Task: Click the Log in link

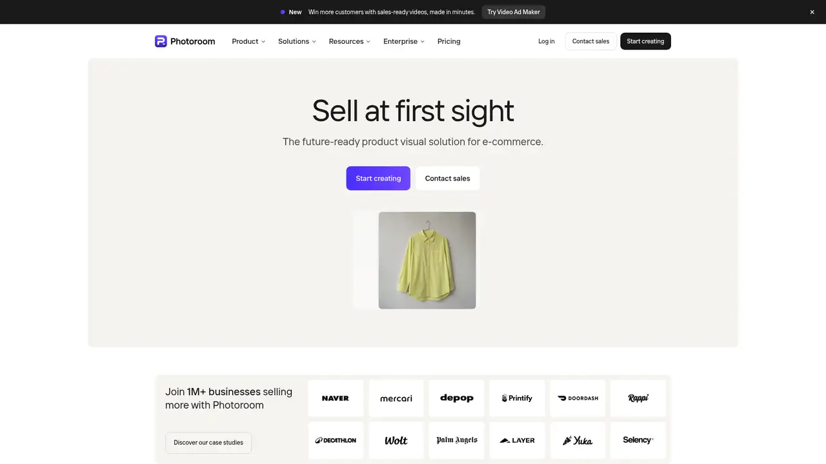Action: pos(547,41)
